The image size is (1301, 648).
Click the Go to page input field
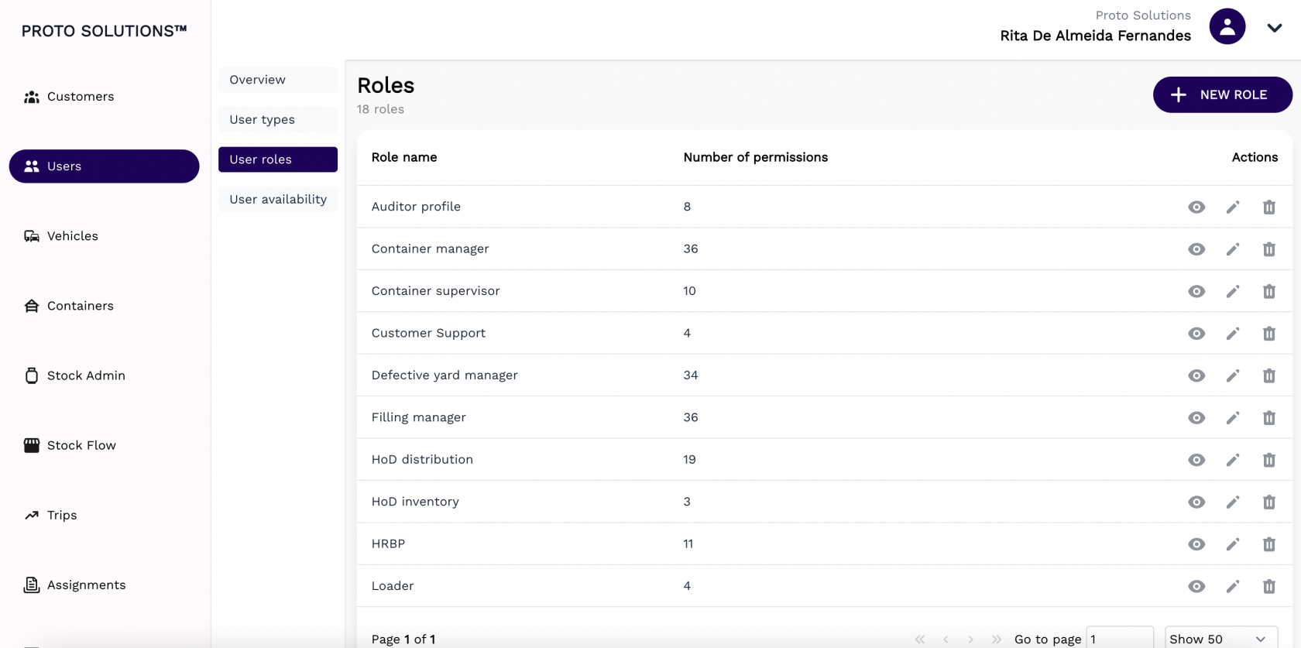1120,639
